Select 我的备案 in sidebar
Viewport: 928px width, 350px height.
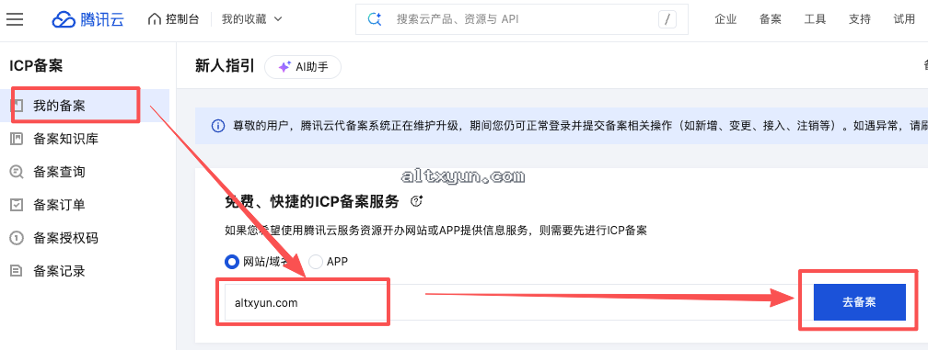pos(85,107)
